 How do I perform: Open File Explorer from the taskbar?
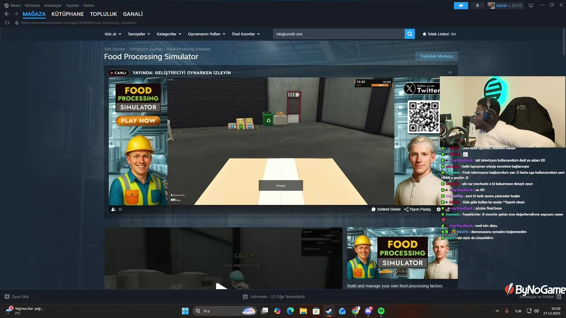pos(303,311)
